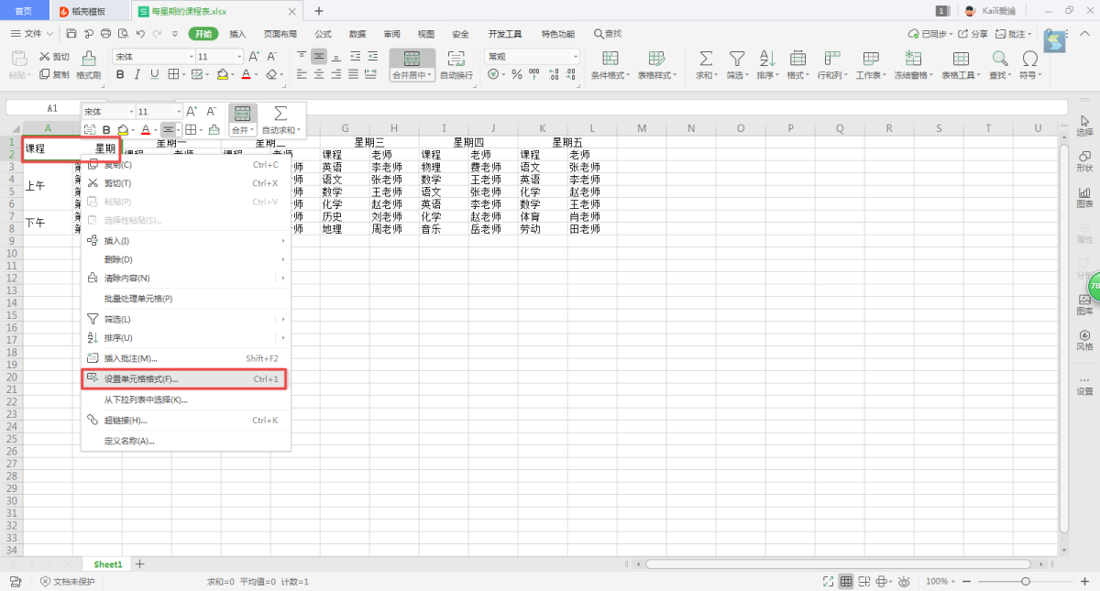Toggle Bold in the floating mini toolbar
This screenshot has height=591, width=1100.
click(x=106, y=130)
